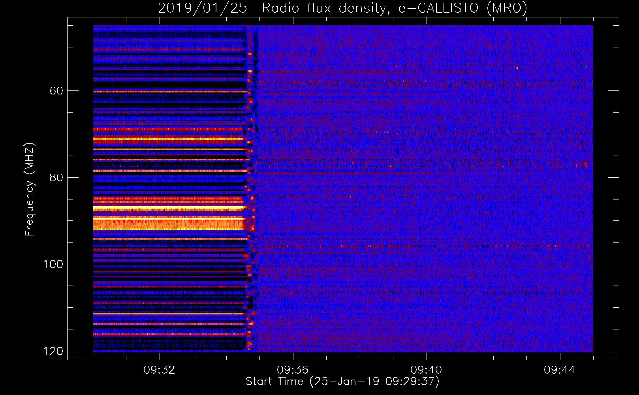Click the 09:36 time tick label
The height and width of the screenshot is (395, 639).
(293, 370)
